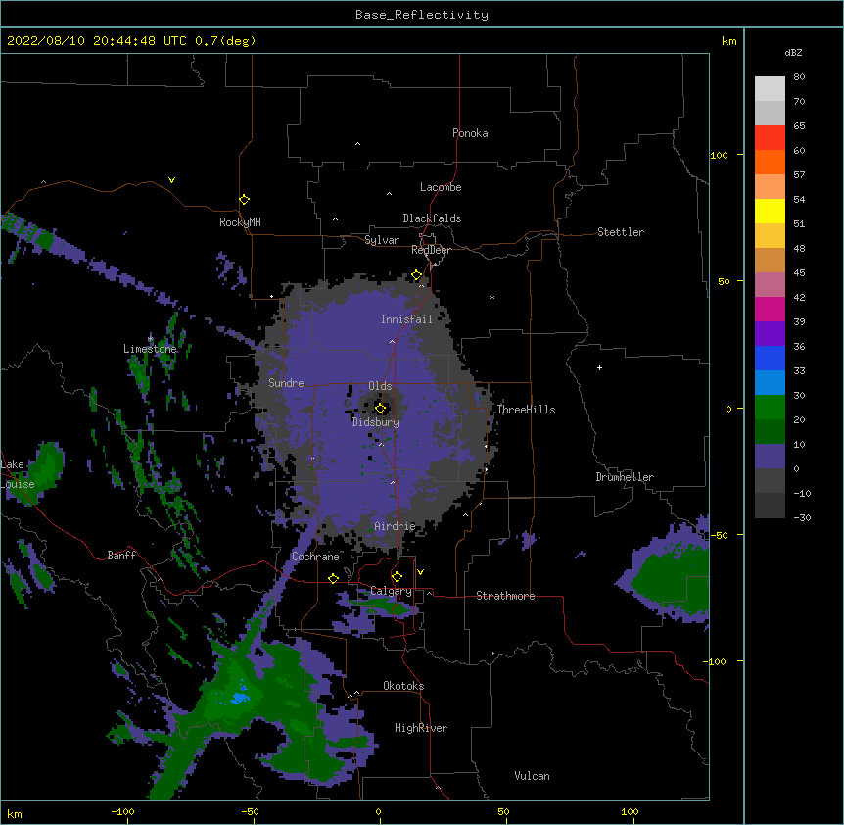Select the bright orange swatch between 60 and 57
Screen dimensions: 844x825
770,162
